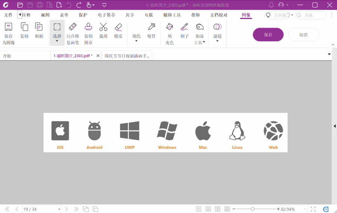
Task: Redo the last action
Action: coord(79,5)
